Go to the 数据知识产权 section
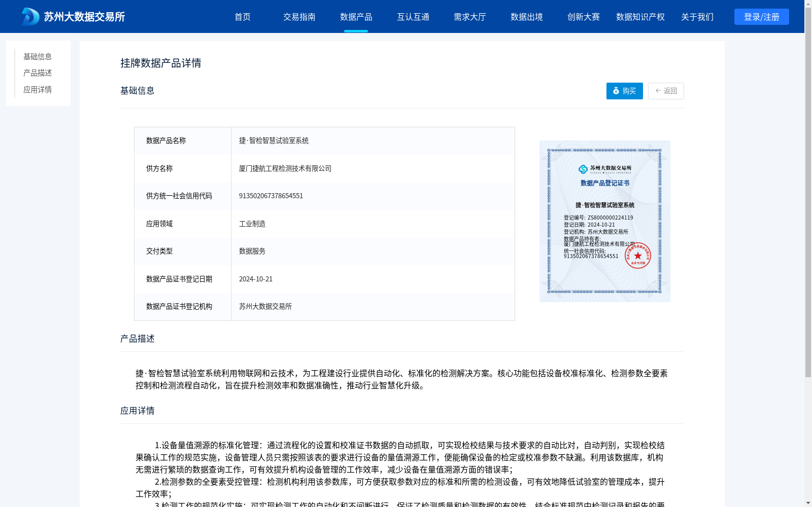Image resolution: width=812 pixels, height=507 pixels. tap(640, 17)
